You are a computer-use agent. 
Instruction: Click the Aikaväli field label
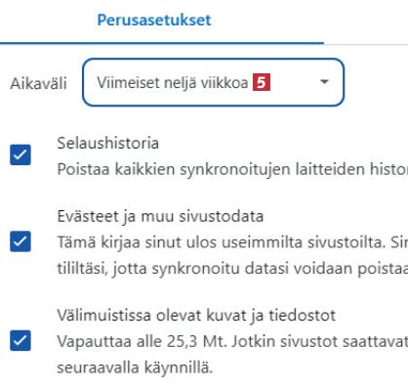coord(38,83)
